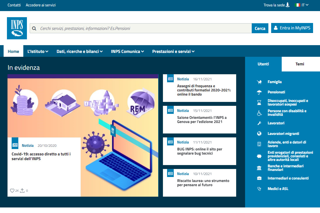The image size is (320, 213).
Task: Expand Dati, ricerche e bilanci menu
Action: point(80,52)
